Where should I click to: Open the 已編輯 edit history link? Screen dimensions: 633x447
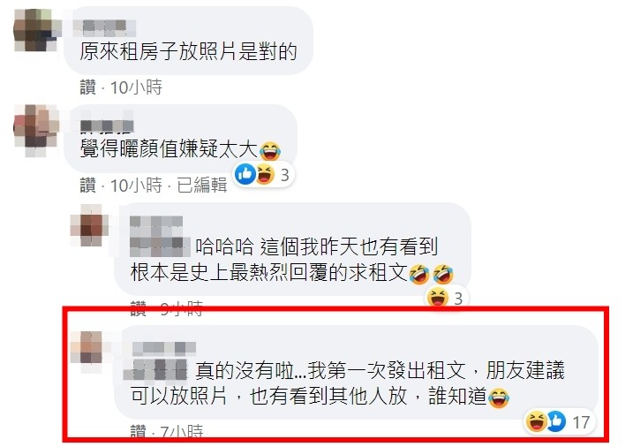[202, 186]
